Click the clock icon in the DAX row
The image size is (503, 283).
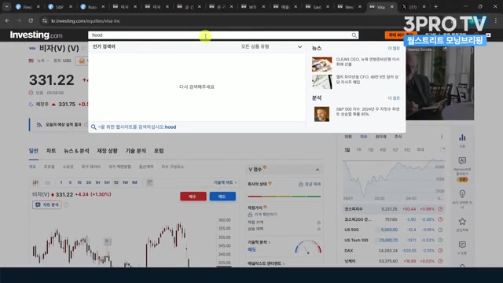click(440, 251)
